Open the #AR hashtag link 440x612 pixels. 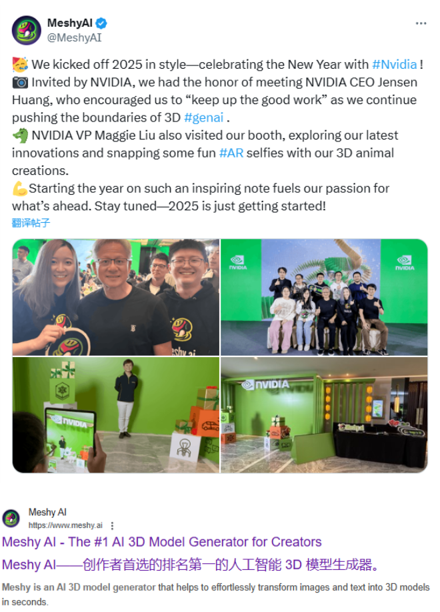click(x=231, y=153)
